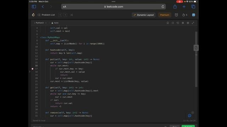Click 'def hashcode(self, key):' line
Image resolution: width=227 pixels, height=127 pixels.
click(x=60, y=50)
